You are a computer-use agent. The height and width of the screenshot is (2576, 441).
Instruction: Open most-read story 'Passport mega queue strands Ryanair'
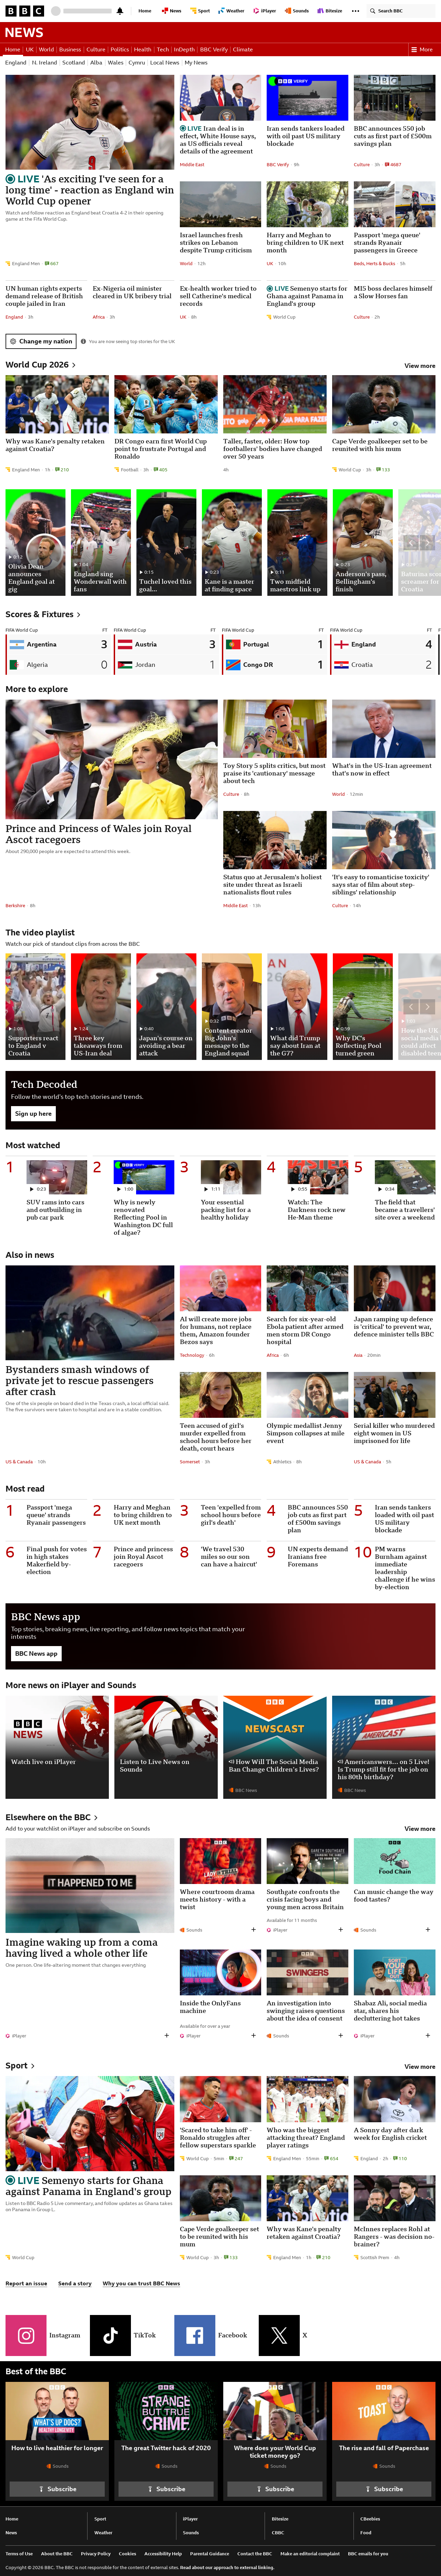pyautogui.click(x=56, y=1515)
